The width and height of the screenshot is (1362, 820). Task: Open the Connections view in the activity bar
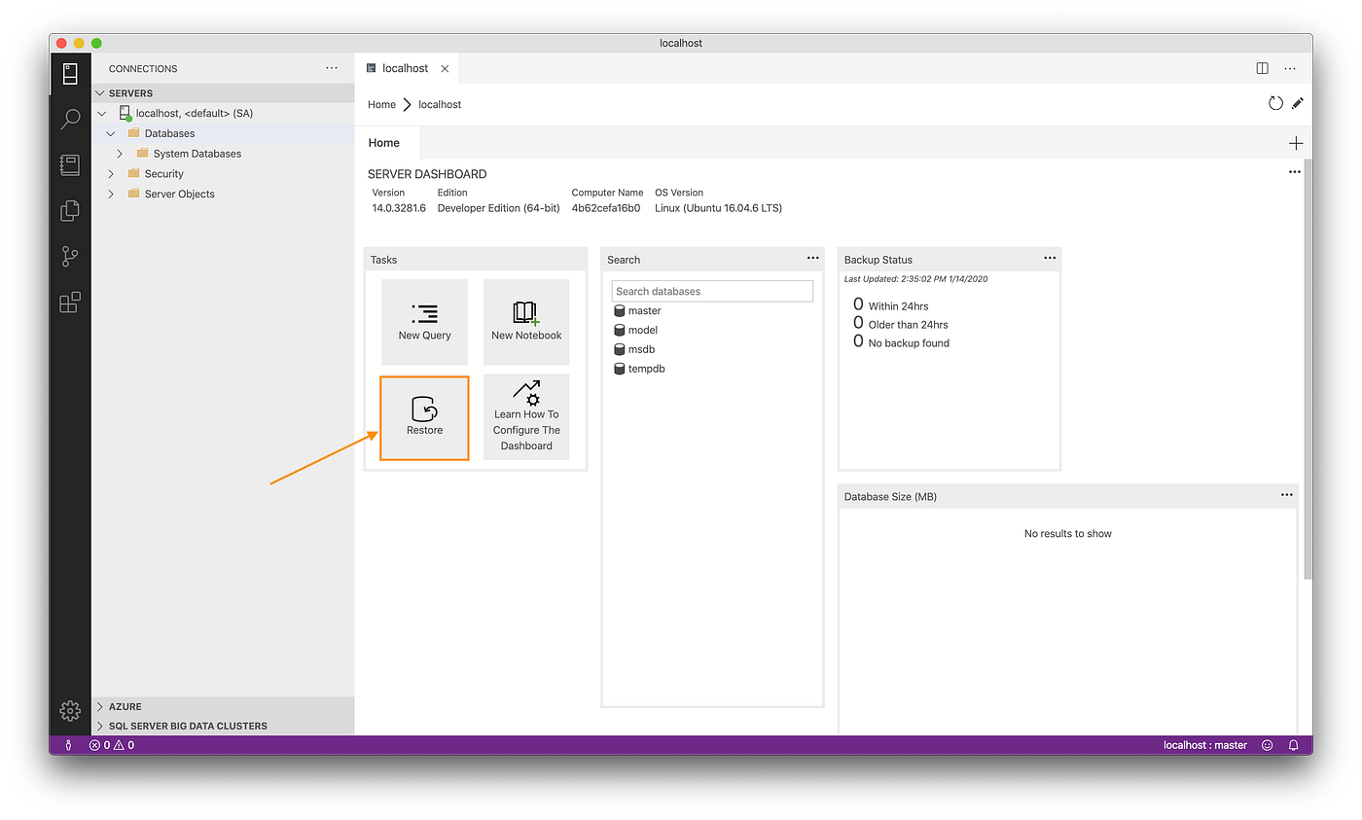(x=69, y=73)
